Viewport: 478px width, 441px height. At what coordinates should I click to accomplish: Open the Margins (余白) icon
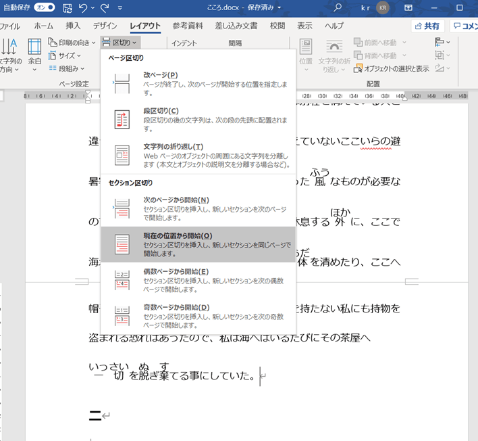pos(34,53)
